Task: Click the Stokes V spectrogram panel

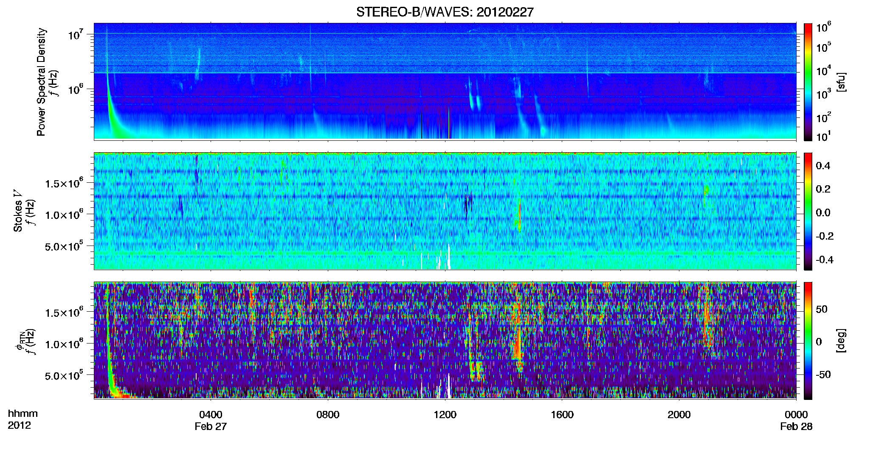Action: click(445, 211)
